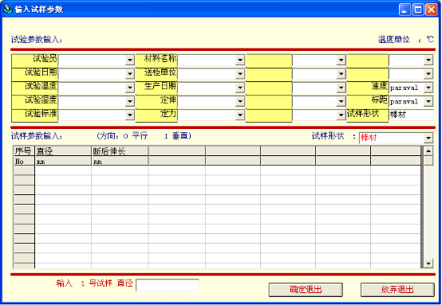Open the 速度 paraval dropdown
This screenshot has width=442, height=305.
pos(428,88)
